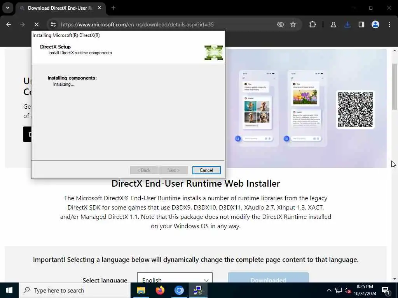
Task: Switch to Chrome from taskbar
Action: point(179,290)
